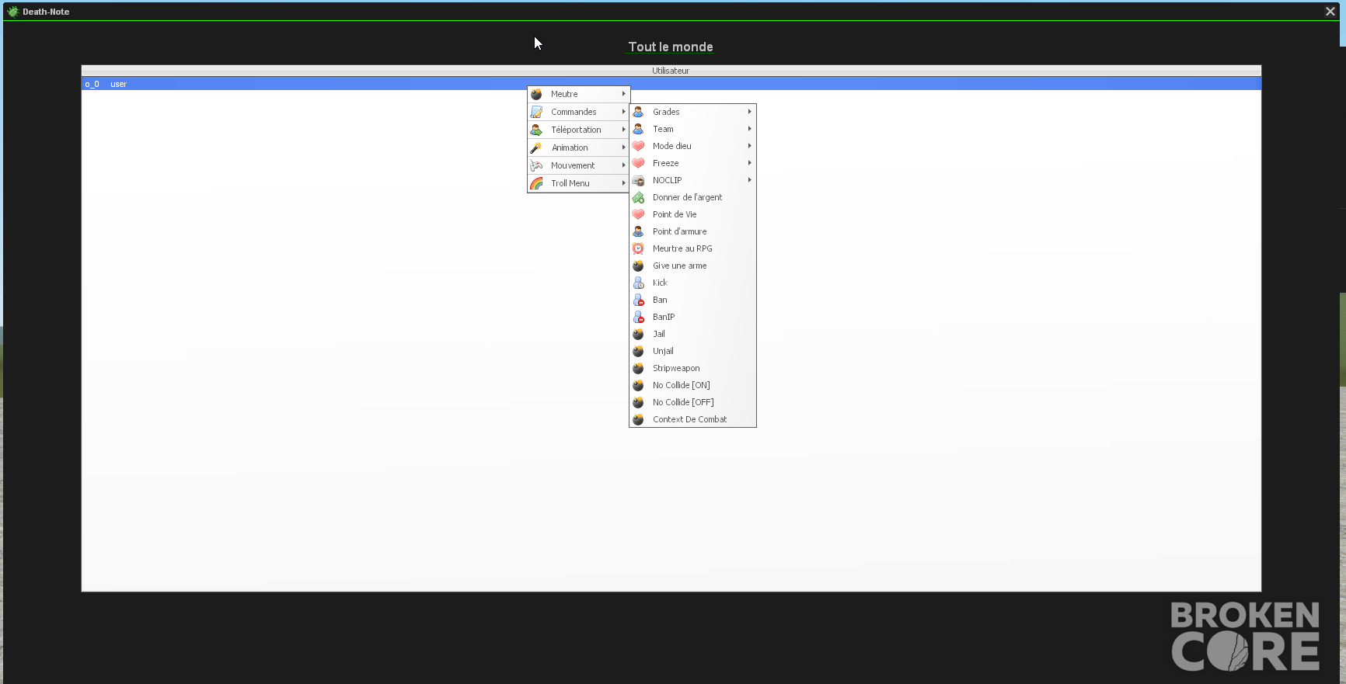1346x684 pixels.
Task: Click the money icon for Donner de l'argent
Action: [638, 197]
